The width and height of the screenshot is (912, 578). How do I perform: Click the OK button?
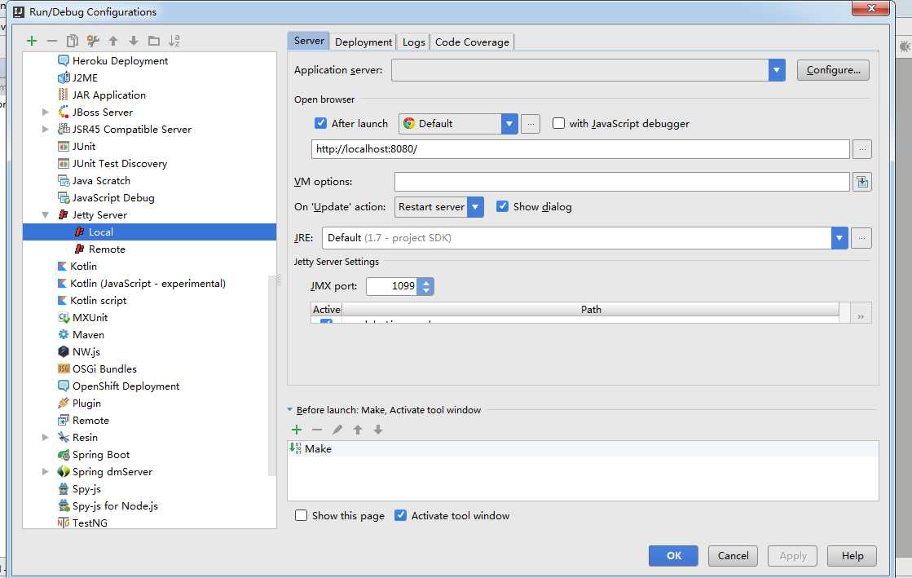point(673,556)
